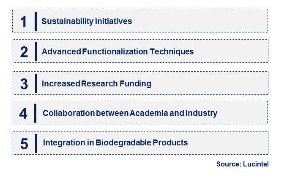Select the Sustainability Initiatives text
Viewport: 287px width, 177px height.
pos(87,21)
